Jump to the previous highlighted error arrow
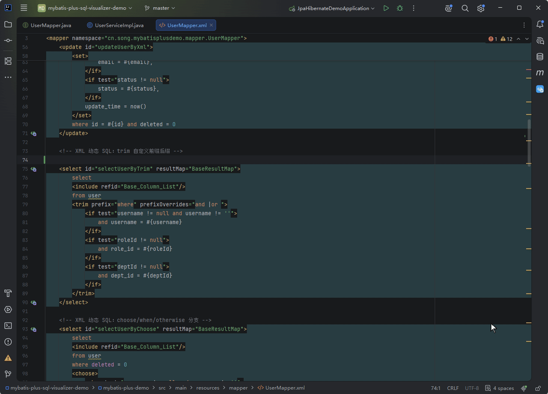This screenshot has width=548, height=394. 518,39
